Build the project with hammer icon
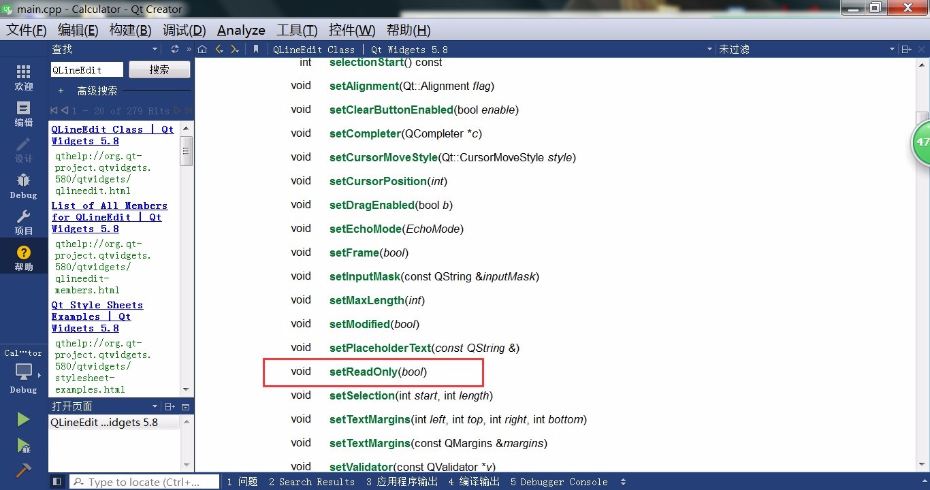This screenshot has height=490, width=930. (x=24, y=470)
